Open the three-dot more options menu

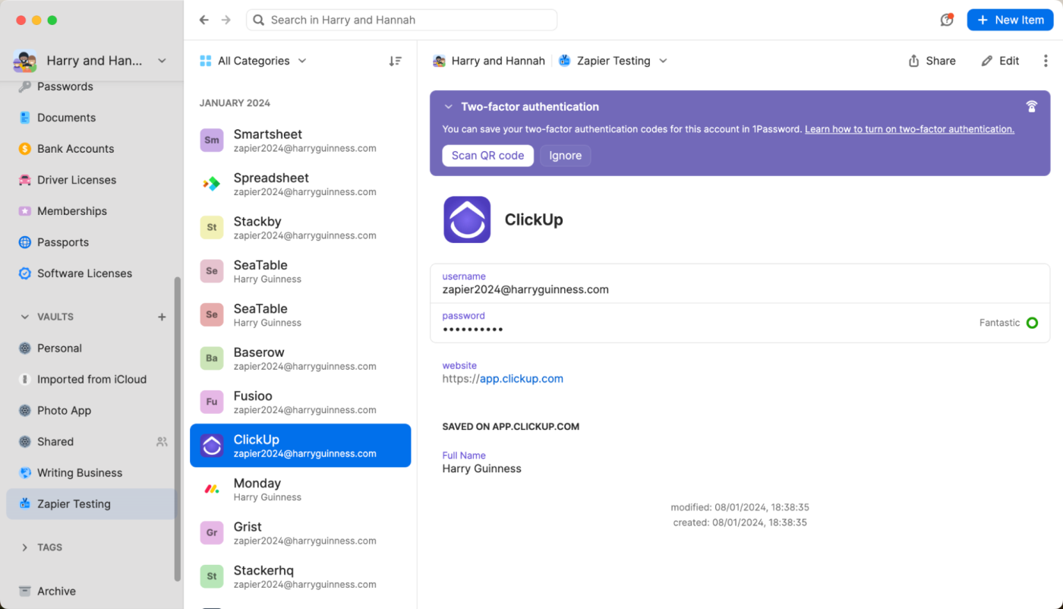pos(1046,61)
